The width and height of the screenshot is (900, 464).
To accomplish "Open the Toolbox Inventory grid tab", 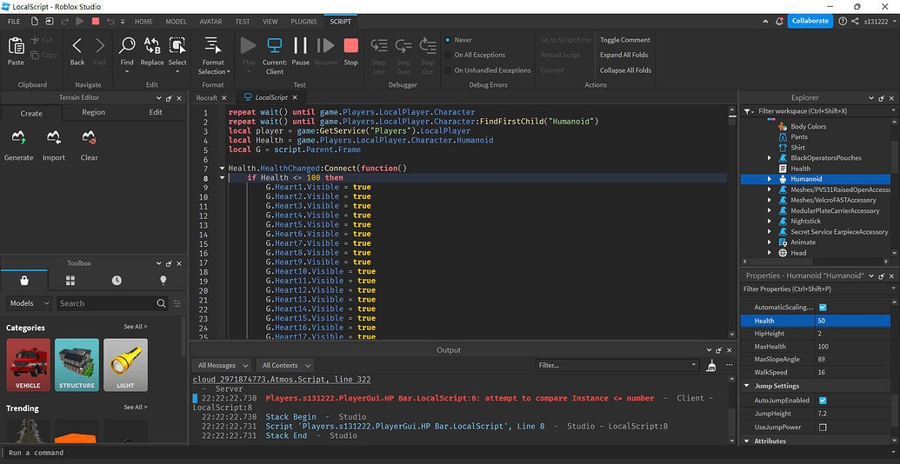I will point(70,280).
